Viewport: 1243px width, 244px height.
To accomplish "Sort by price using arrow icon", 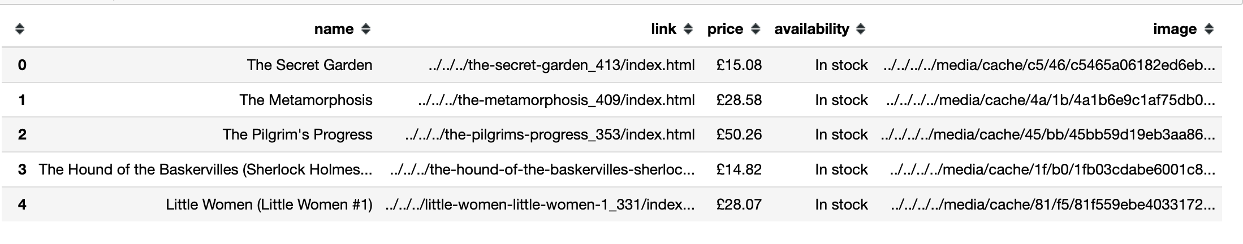I will point(756,29).
